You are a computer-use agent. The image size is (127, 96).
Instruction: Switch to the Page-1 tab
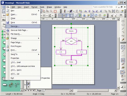[40, 90]
